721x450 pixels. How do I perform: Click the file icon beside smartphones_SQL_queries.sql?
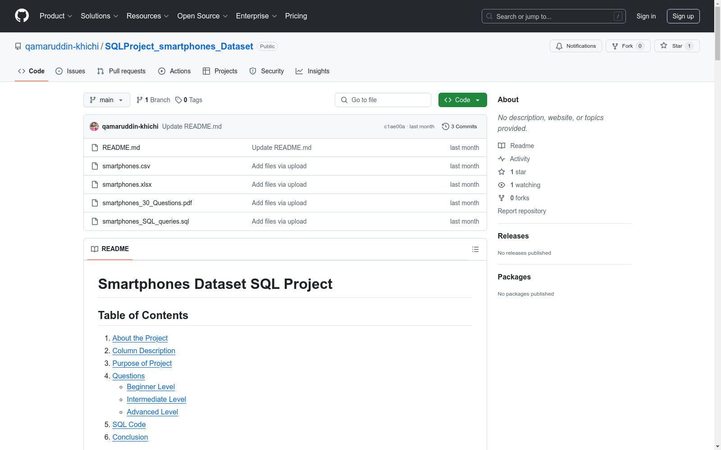(x=95, y=221)
